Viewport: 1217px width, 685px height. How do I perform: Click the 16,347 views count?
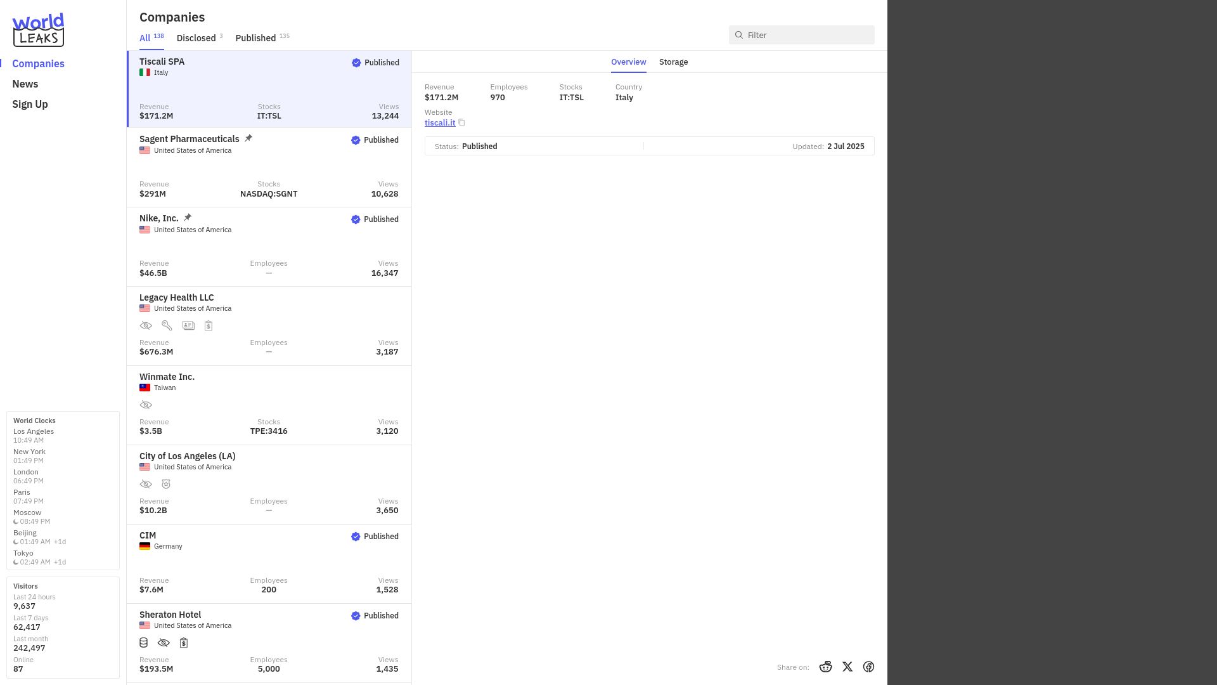pos(385,273)
